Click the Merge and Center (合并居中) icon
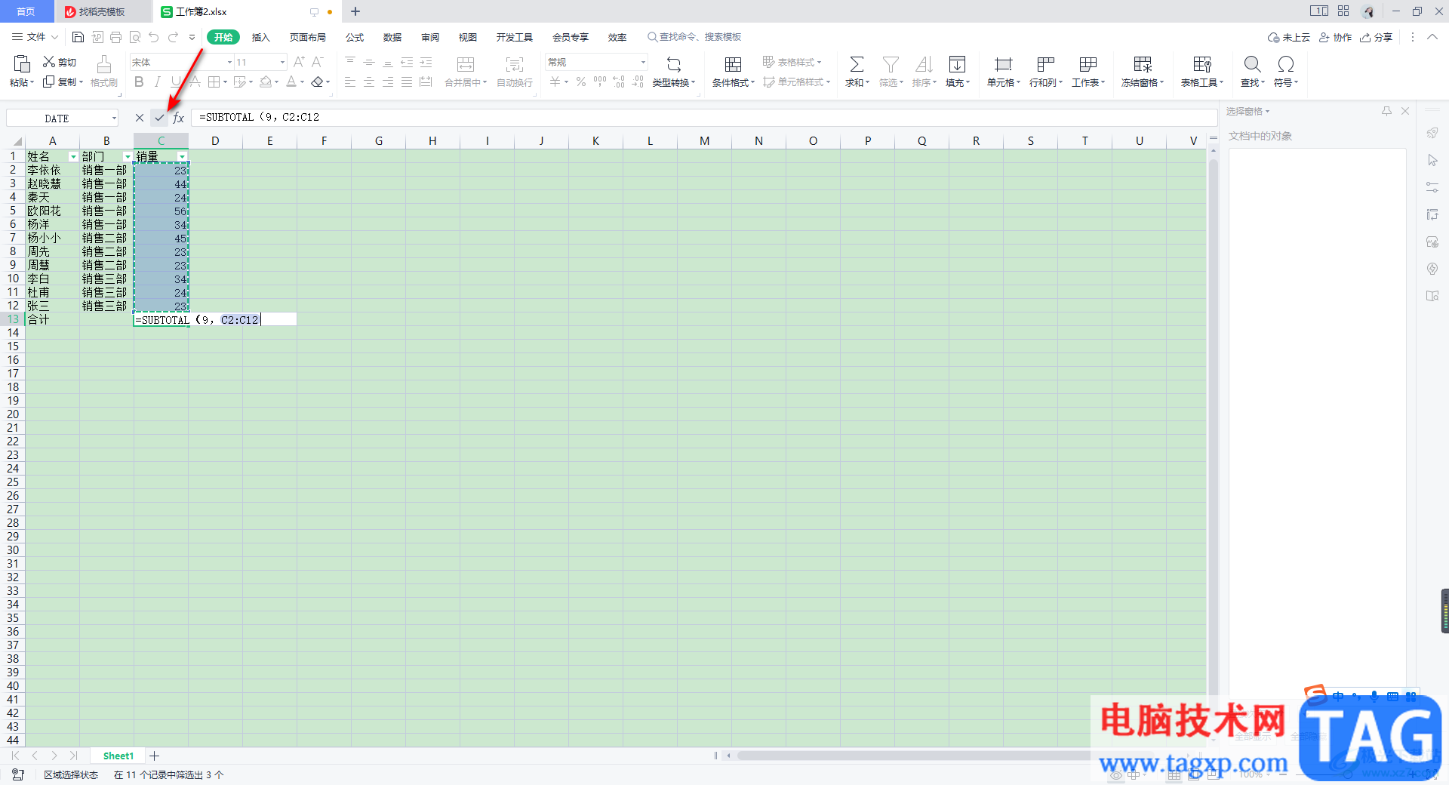This screenshot has width=1449, height=785. click(466, 64)
